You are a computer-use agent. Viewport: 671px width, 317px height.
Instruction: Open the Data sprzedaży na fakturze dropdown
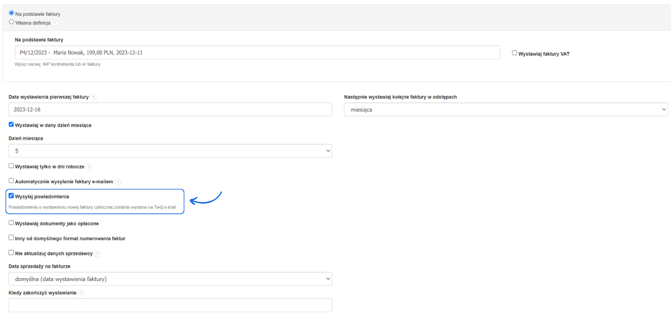coord(170,279)
